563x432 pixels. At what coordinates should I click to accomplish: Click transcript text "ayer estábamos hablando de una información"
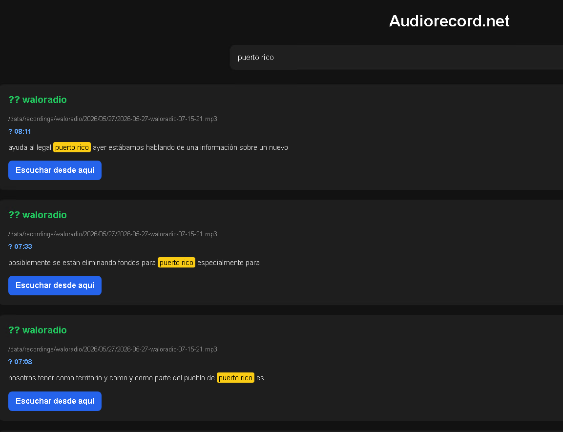pyautogui.click(x=165, y=147)
